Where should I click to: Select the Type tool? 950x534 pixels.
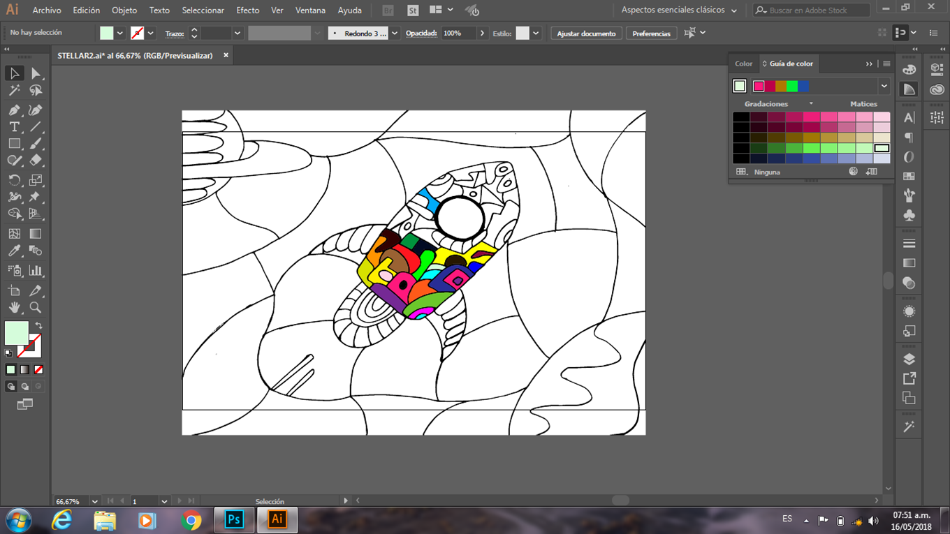pos(14,127)
